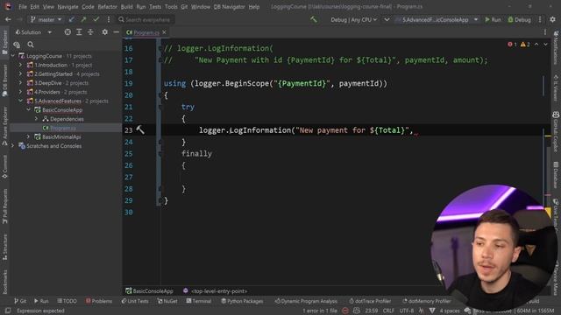The image size is (561, 315).
Task: Click the Push green arrow icon
Action: 84,19
